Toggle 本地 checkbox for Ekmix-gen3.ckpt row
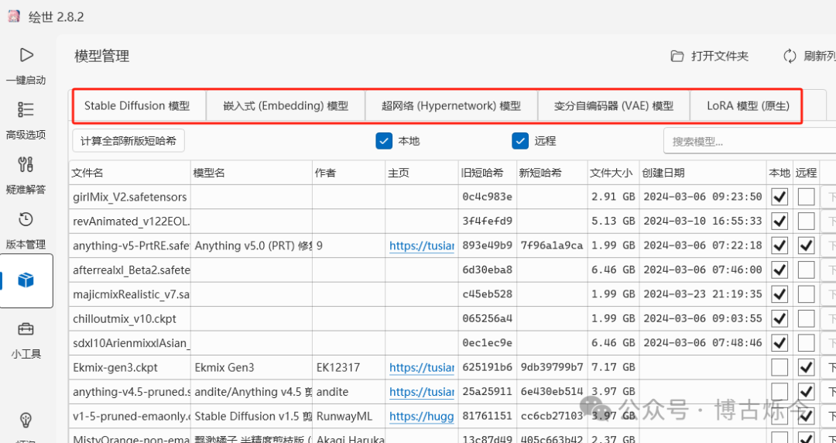836x443 pixels. (779, 367)
